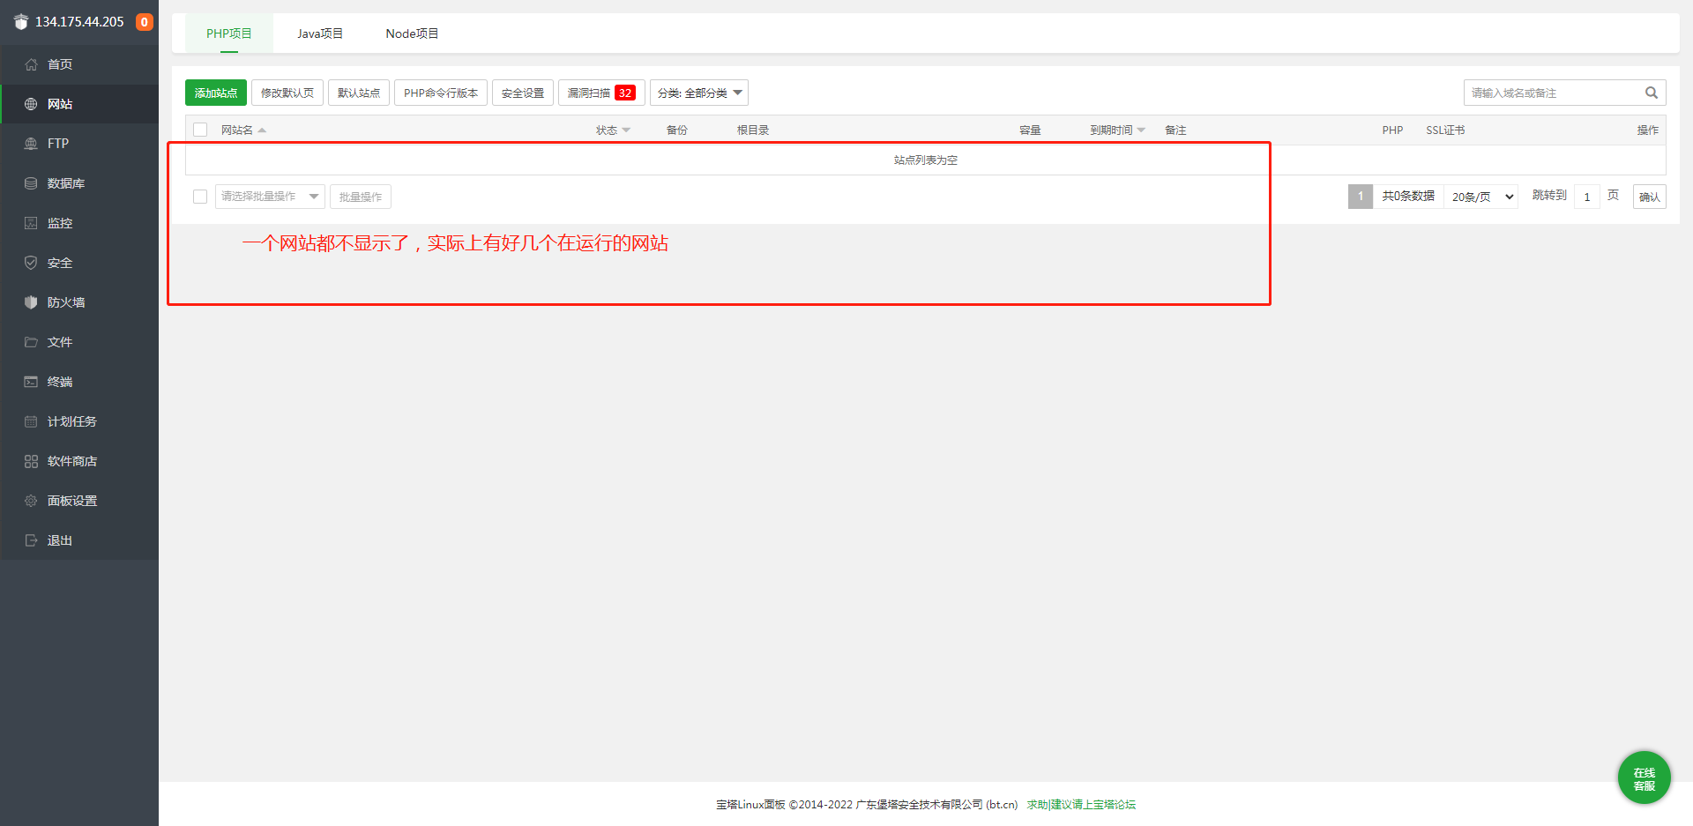Click the 备份 column header

[677, 130]
